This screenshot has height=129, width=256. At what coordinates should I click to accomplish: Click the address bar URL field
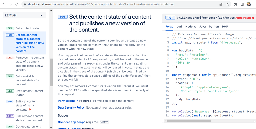(x=101, y=4)
